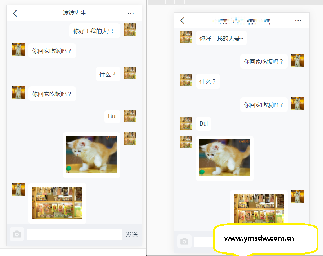Tap camera icon in right chat window

[184, 242]
